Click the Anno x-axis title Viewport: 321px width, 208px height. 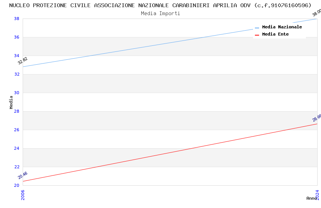click(x=311, y=198)
